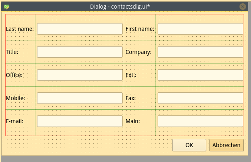This screenshot has width=251, height=162.
Task: Click the dialog title bar text
Action: tap(120, 7)
